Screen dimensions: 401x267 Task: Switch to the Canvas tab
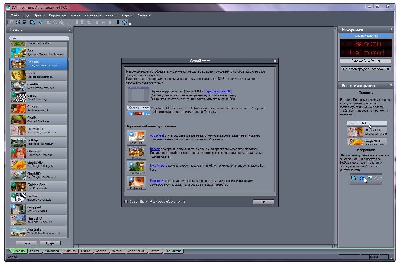point(101,251)
